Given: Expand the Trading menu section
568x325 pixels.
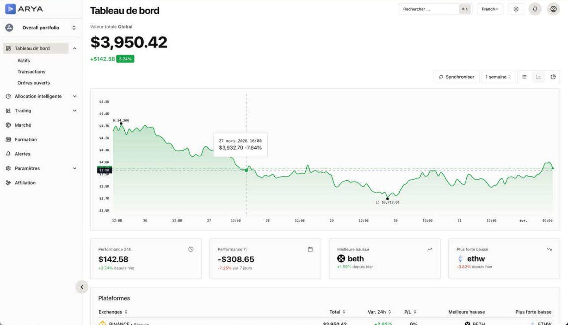Looking at the screenshot, I should click(41, 110).
